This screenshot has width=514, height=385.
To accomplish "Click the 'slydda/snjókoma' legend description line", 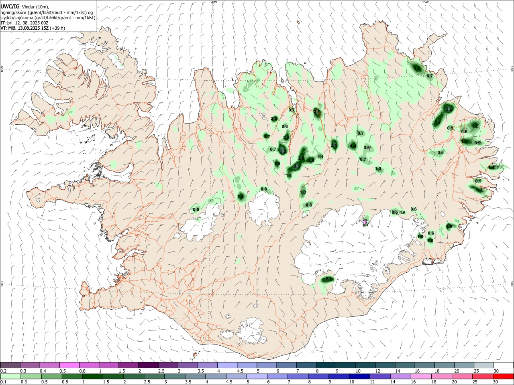I will click(48, 18).
